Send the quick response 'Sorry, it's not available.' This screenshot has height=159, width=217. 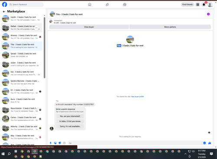click(70, 126)
